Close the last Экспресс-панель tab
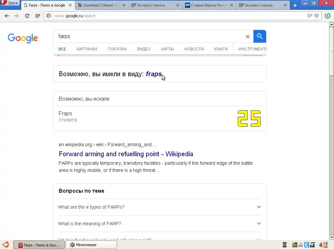334x250 pixels. (285, 5)
